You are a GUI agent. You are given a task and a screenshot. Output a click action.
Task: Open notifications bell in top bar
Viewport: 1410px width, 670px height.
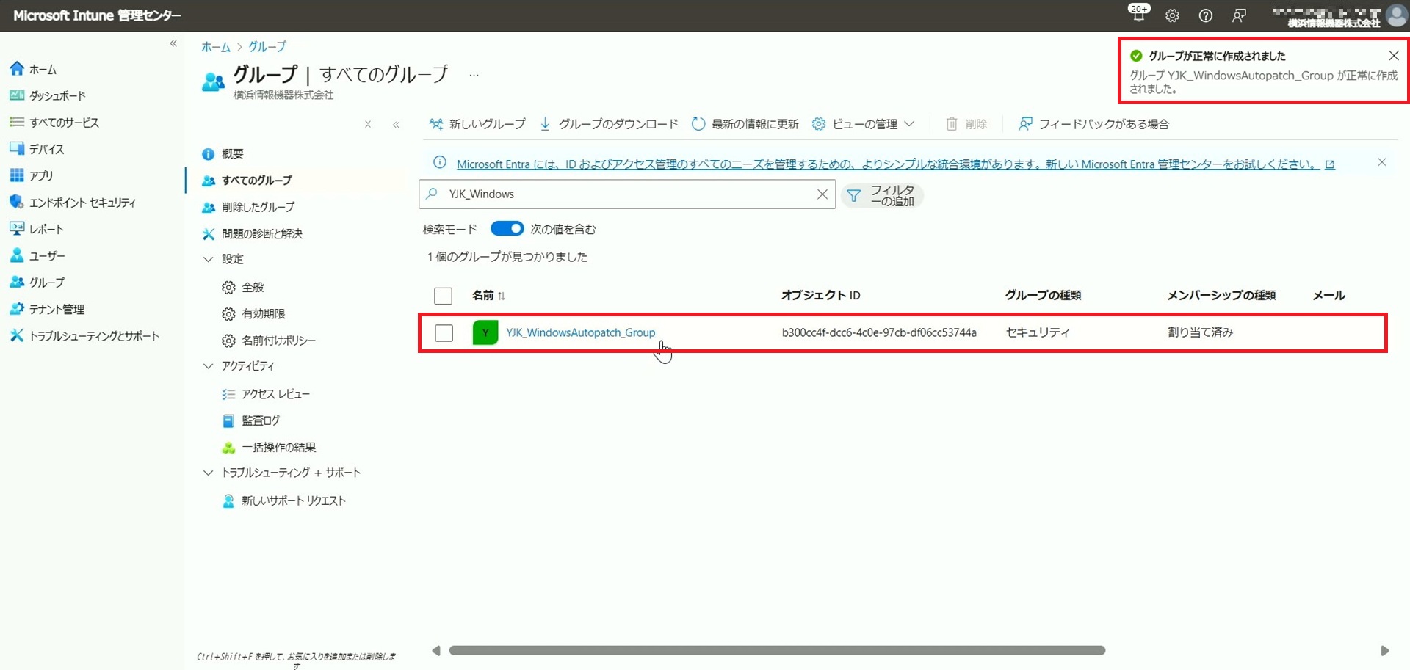click(1138, 13)
